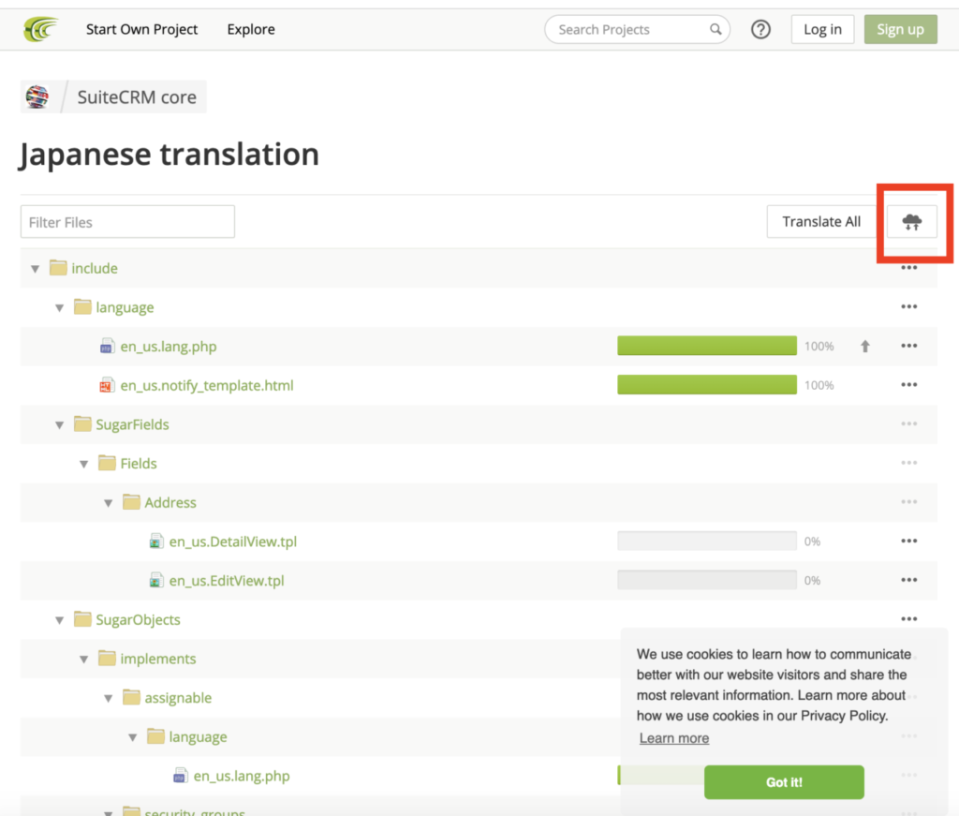Screen dimensions: 959x816
Task: Click the empty progress bar for en_us.DetailView.tpl
Action: pyautogui.click(x=707, y=541)
